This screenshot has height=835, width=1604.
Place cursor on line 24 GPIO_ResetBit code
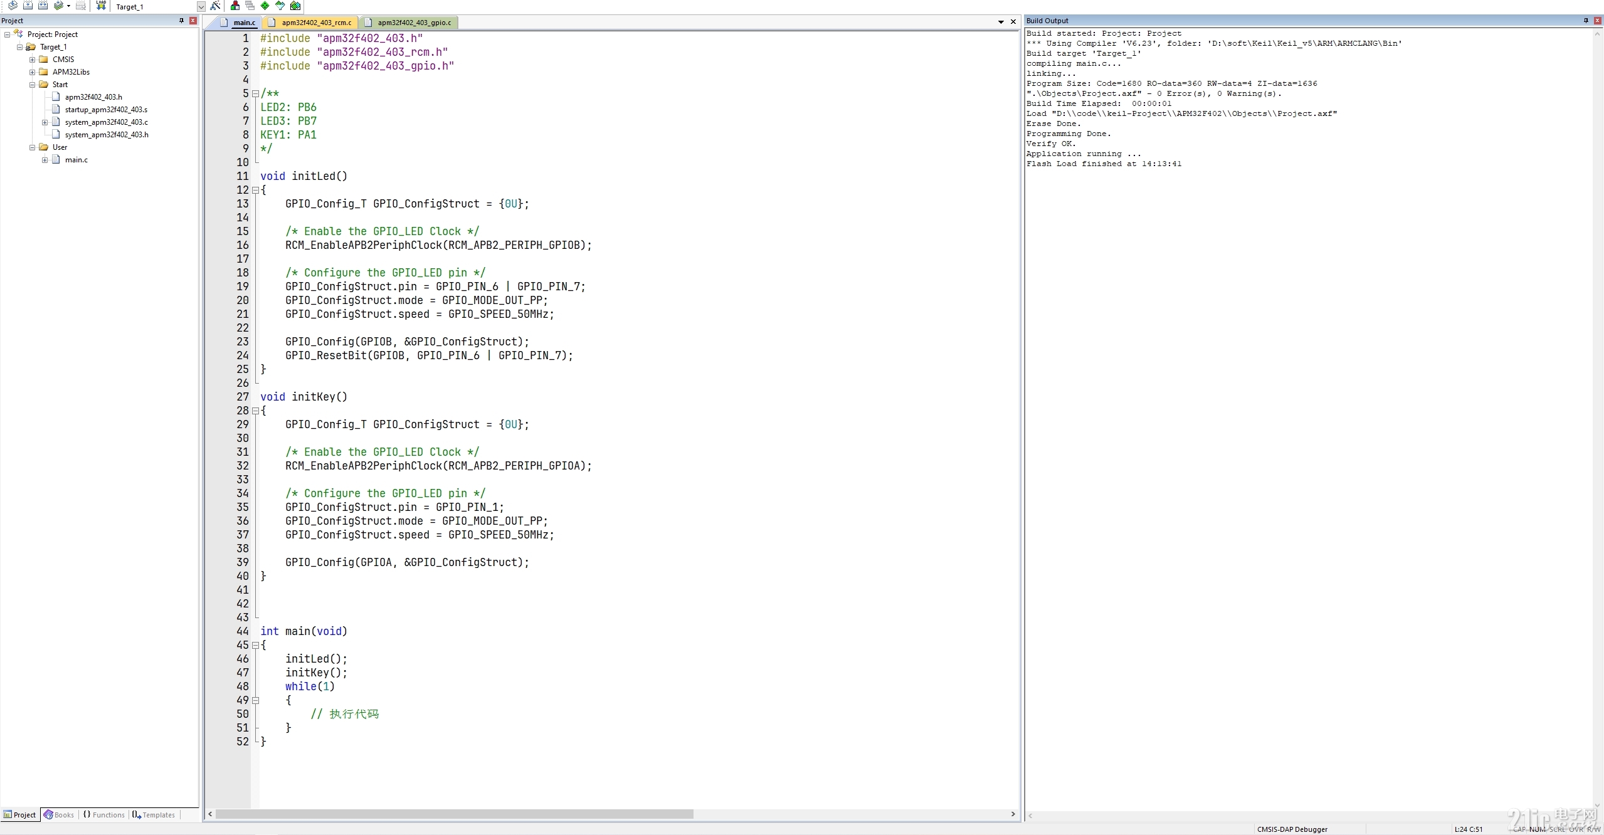tap(429, 355)
